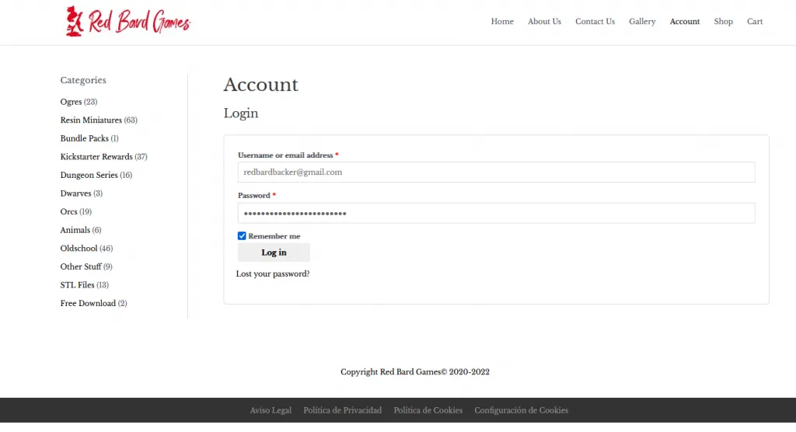The image size is (796, 432).
Task: Browse the Ogres category
Action: point(71,102)
